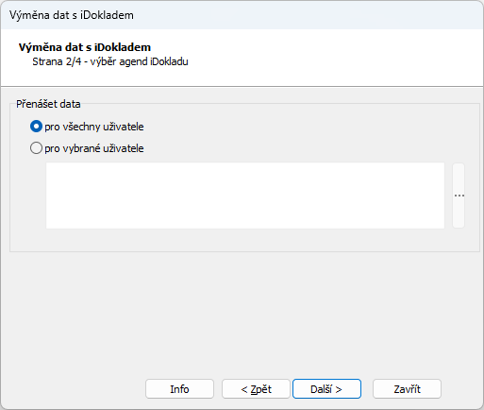This screenshot has height=410, width=484.
Task: Show help information via Info
Action: [179, 389]
